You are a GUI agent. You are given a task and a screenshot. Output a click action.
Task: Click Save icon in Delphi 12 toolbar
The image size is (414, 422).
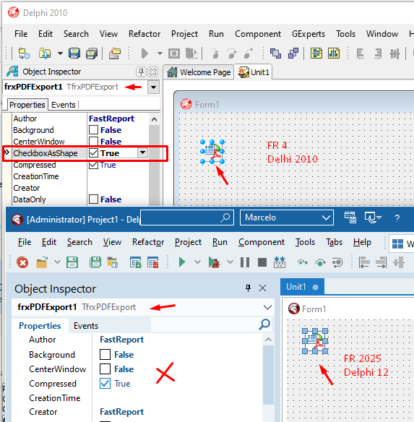click(x=72, y=262)
